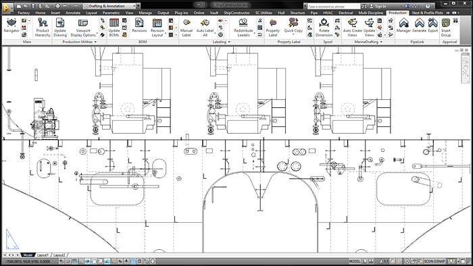Click the coordinates readout in status bar

pyautogui.click(x=28, y=261)
